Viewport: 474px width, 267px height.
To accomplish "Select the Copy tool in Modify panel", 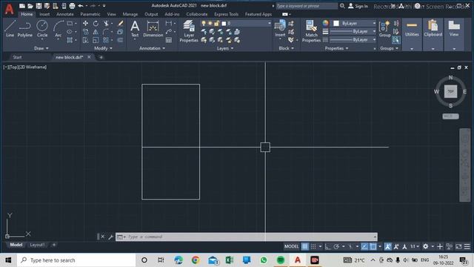I will 86,31.
